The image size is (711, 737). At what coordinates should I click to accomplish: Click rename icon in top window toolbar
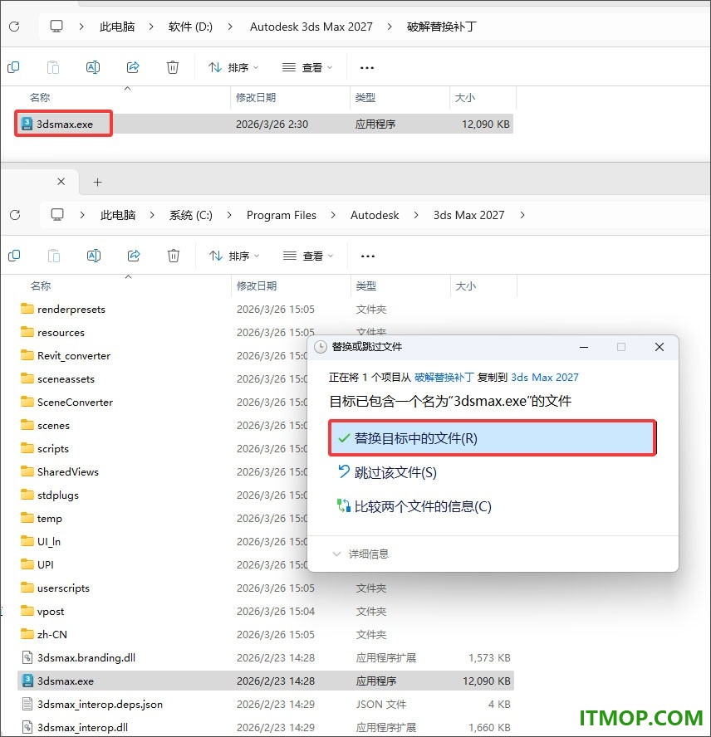tap(93, 67)
